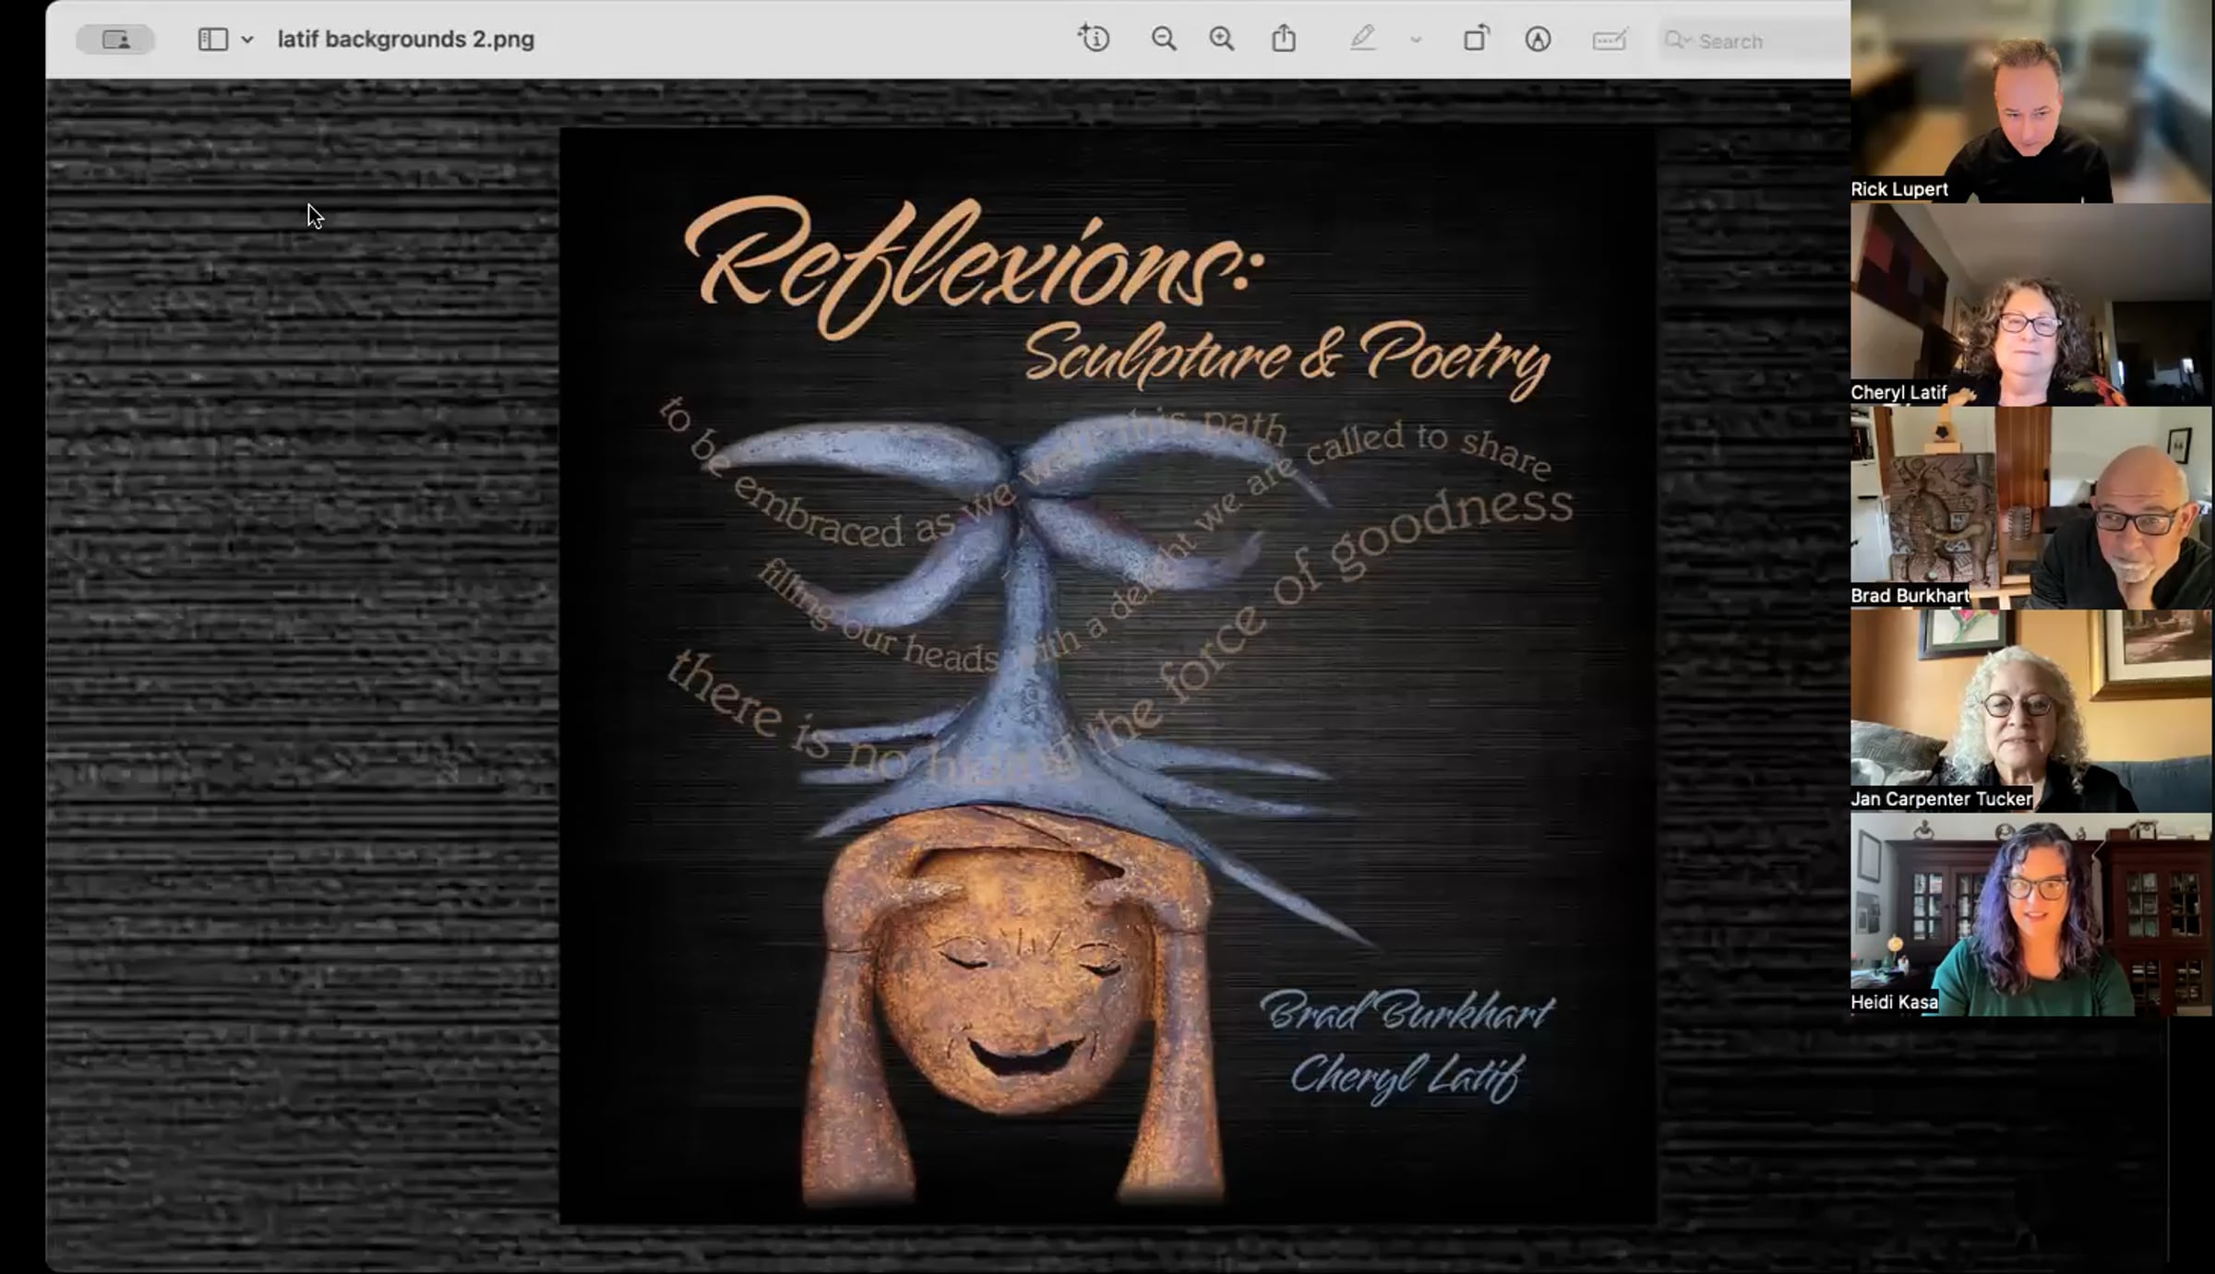Select Brad Burkhart's video thumbnail
Screen dimensions: 2215x1274
(2030, 507)
